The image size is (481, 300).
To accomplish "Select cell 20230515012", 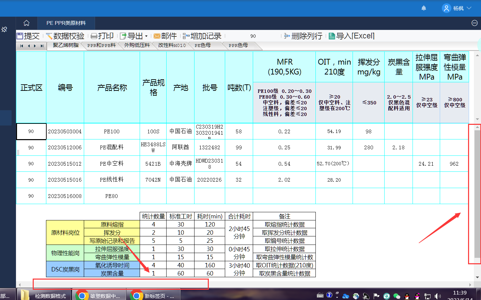I will [x=65, y=164].
